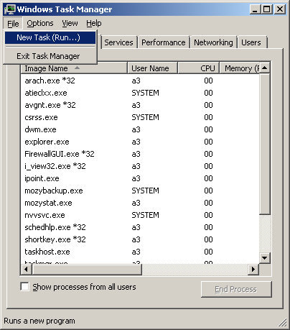Sort by CPU column header
The width and height of the screenshot is (290, 330).
[x=199, y=68]
